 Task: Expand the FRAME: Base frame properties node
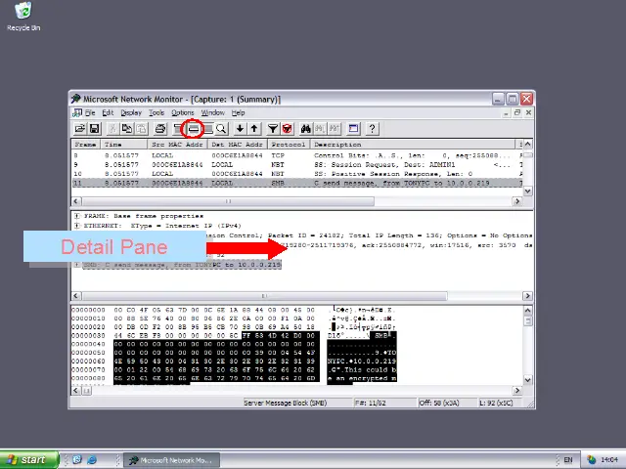click(x=77, y=216)
